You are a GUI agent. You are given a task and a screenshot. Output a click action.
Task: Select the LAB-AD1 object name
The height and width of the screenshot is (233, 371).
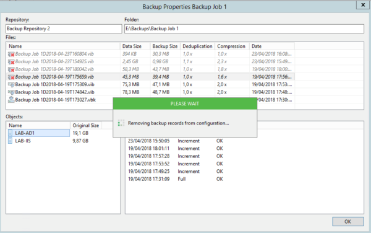click(x=25, y=133)
